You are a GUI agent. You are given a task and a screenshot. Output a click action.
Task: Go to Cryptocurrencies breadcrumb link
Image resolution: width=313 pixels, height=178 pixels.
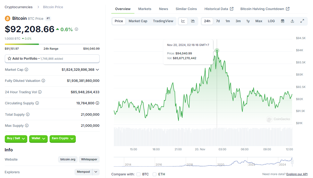point(19,7)
